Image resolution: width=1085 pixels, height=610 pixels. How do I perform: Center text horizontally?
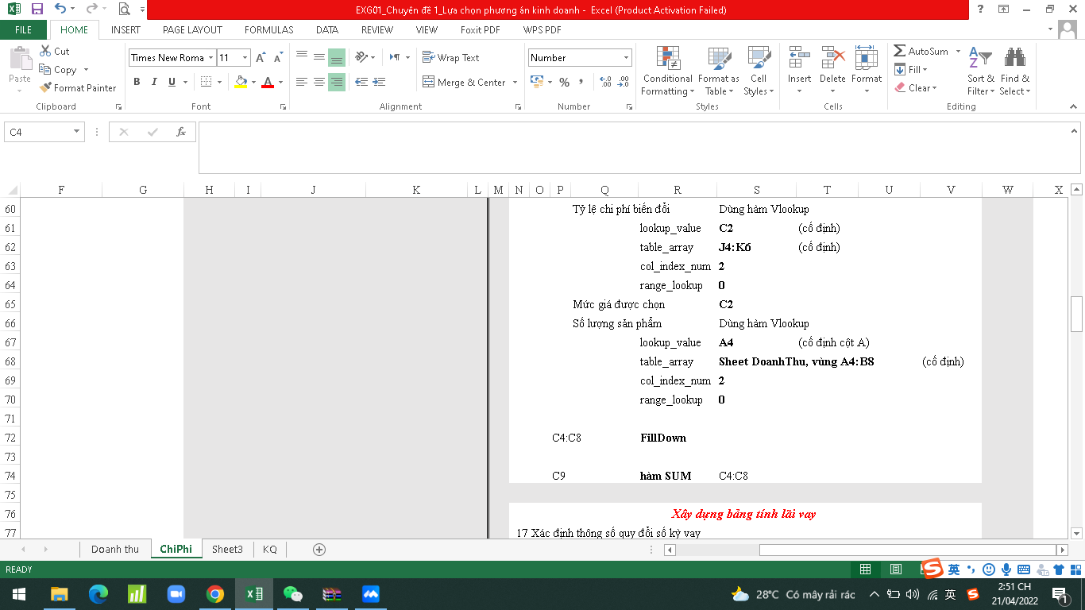click(x=319, y=82)
